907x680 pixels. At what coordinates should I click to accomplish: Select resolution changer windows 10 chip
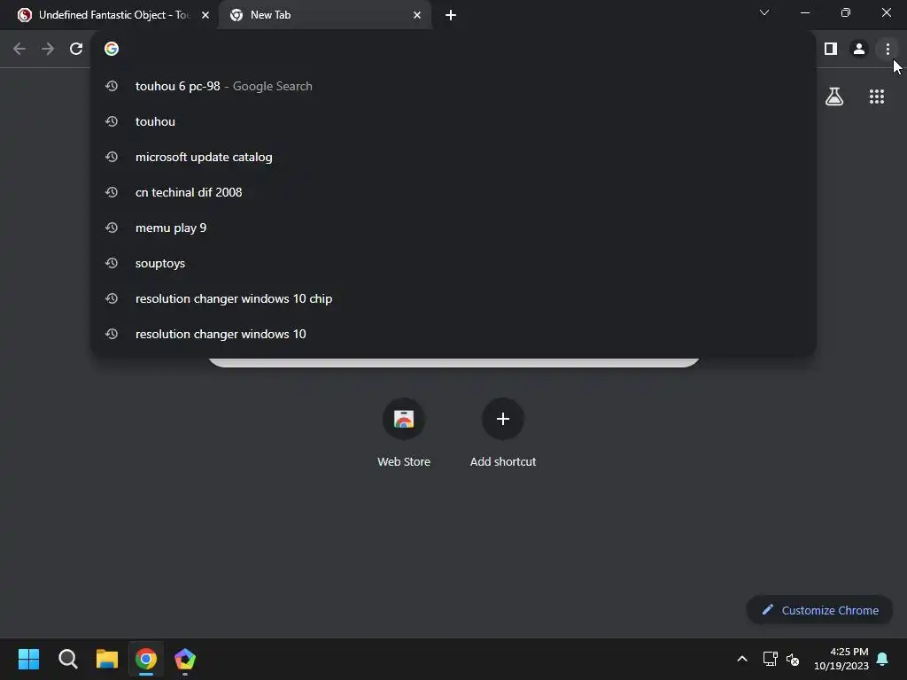tap(453, 299)
